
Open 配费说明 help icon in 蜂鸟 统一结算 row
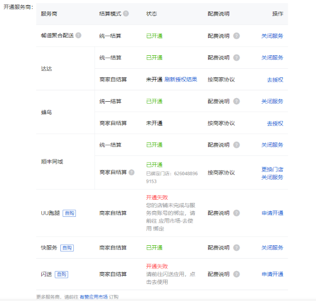236,101
